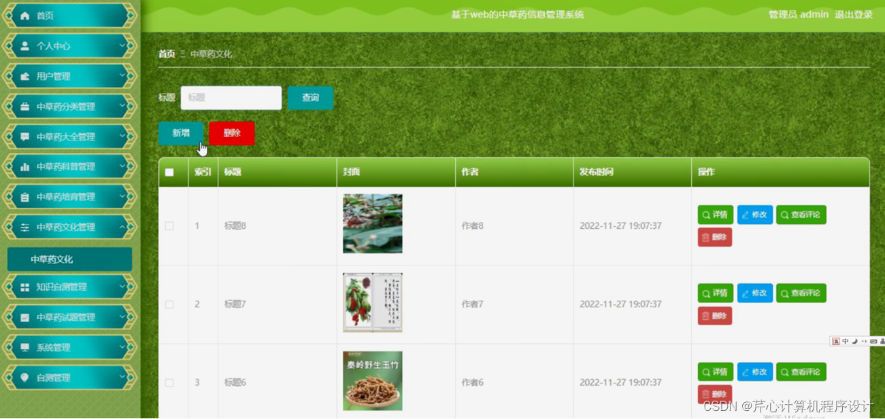Screen dimensions: 885x419
Task: Switch input method via 中 taskbar icon
Action: coord(846,341)
